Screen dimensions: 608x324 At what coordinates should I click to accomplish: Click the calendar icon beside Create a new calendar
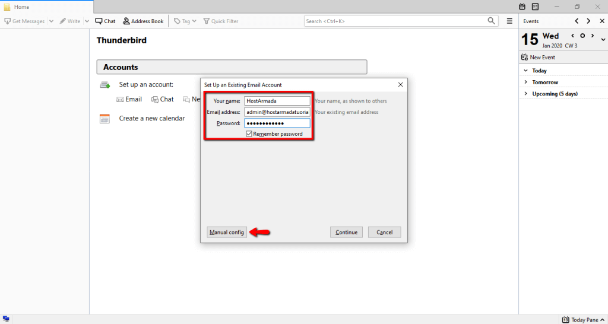(x=104, y=119)
